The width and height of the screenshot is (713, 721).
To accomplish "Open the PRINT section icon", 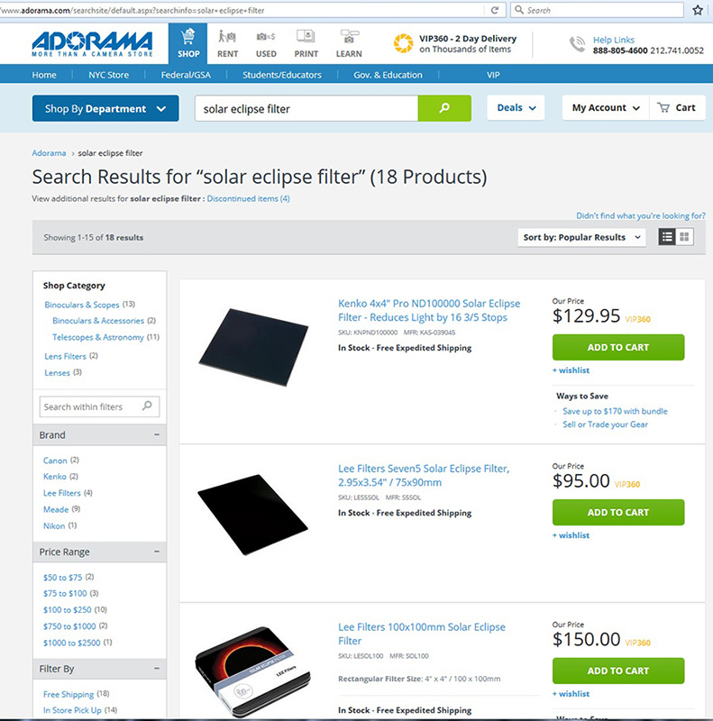I will coord(306,36).
